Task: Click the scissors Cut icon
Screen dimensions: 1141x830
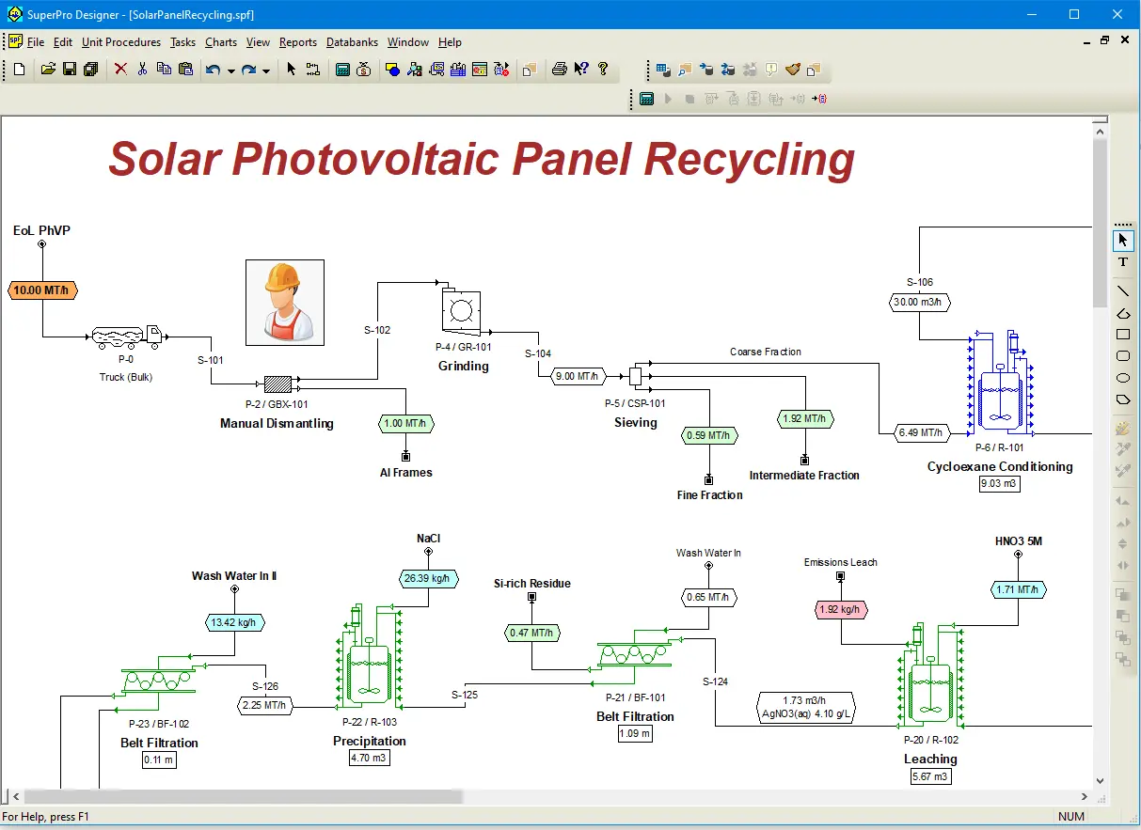Action: (142, 69)
